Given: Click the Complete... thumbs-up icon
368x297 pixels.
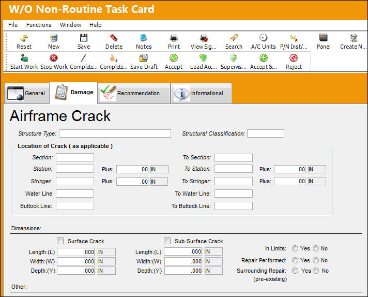Looking at the screenshot, I should point(114,58).
